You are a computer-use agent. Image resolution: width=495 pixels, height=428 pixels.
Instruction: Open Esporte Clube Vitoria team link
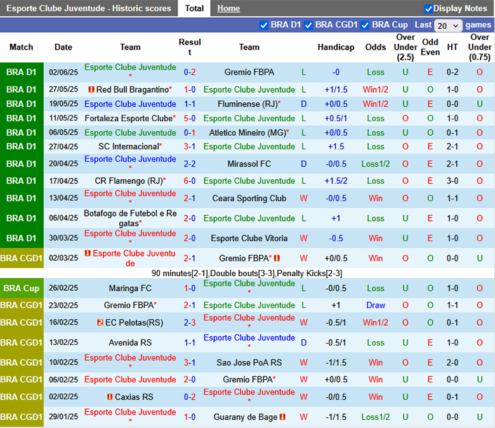click(249, 239)
